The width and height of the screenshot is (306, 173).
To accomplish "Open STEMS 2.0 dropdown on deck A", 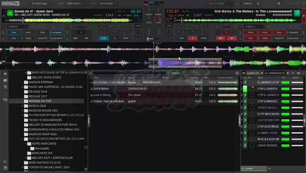I will 17,26.
